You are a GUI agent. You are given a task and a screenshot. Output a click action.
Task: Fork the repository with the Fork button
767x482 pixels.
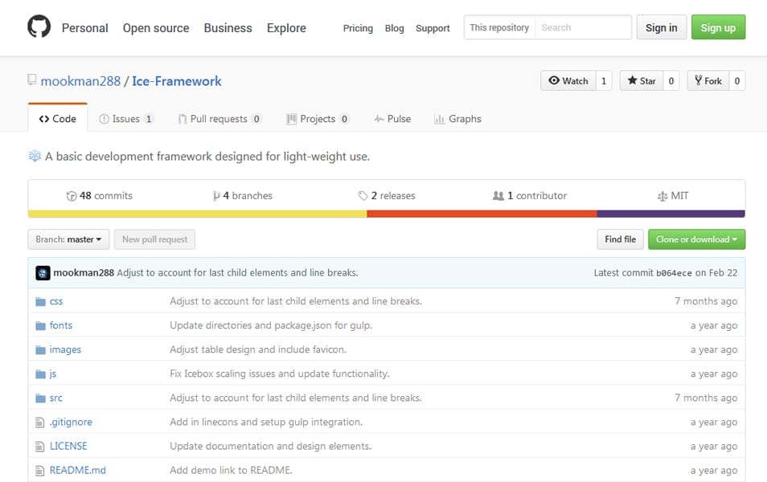point(708,80)
